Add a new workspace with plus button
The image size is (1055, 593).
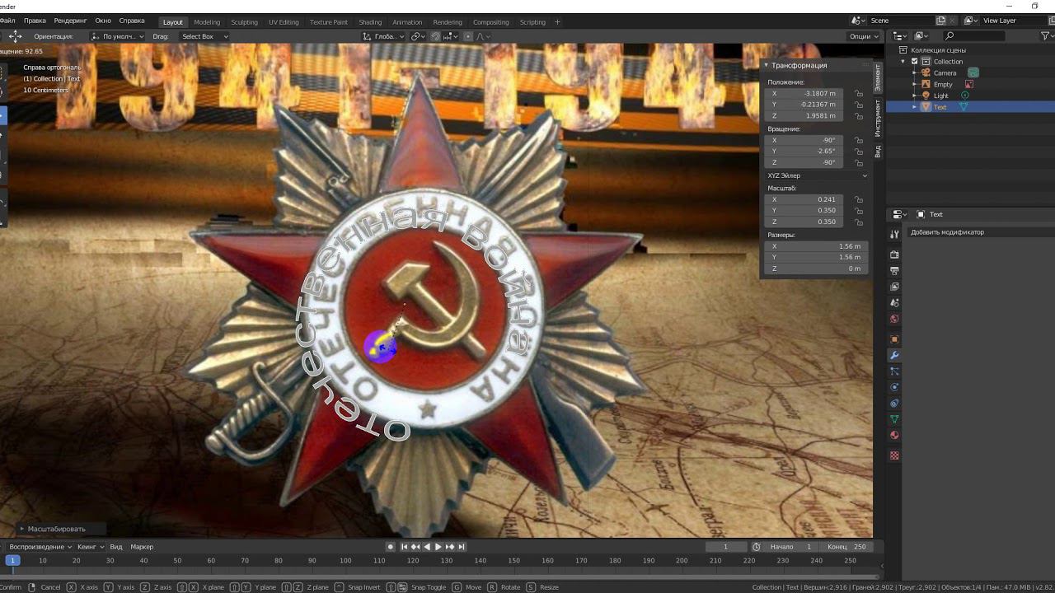click(557, 22)
